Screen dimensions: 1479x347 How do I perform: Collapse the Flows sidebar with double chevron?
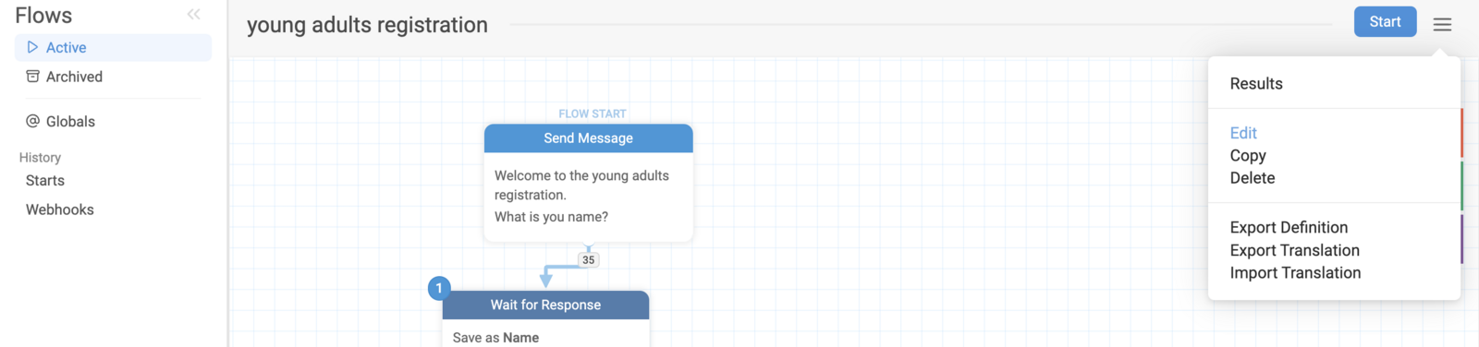coord(193,14)
